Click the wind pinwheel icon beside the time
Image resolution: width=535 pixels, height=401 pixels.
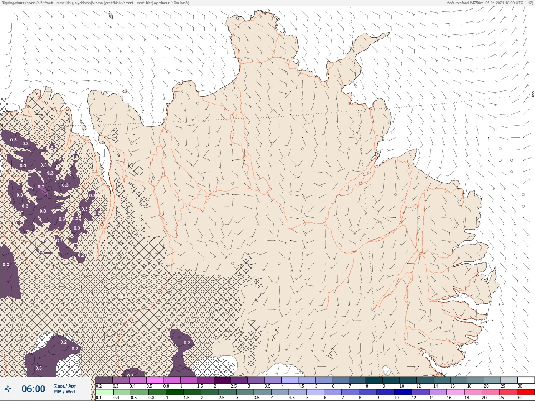(x=8, y=389)
